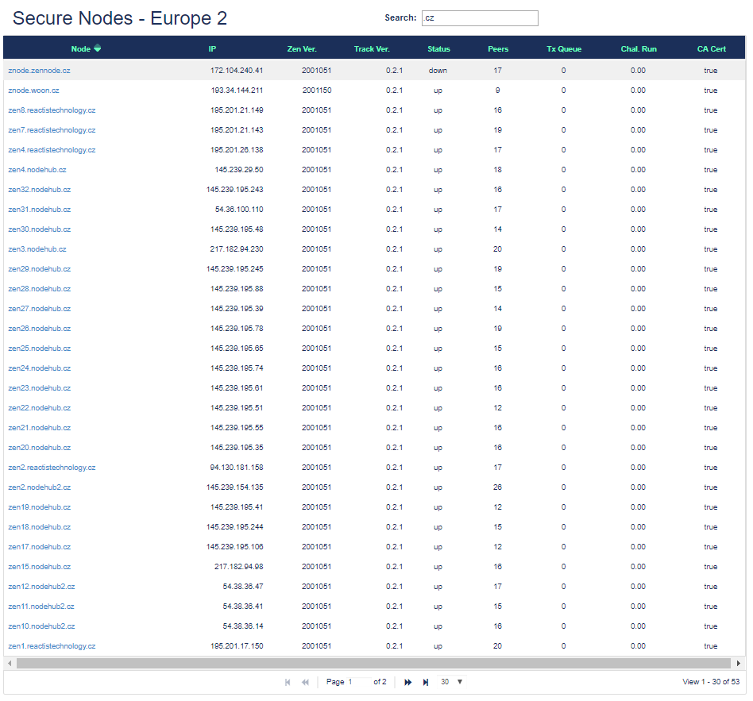Click the Page number input field

pyautogui.click(x=358, y=682)
